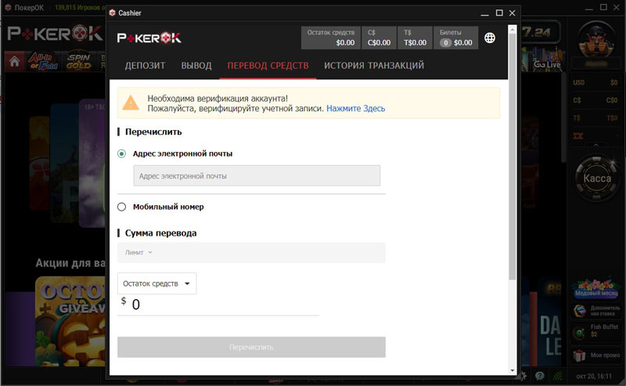Click the PokerOK logo in the Cashier header
This screenshot has height=386, width=626.
coord(149,38)
